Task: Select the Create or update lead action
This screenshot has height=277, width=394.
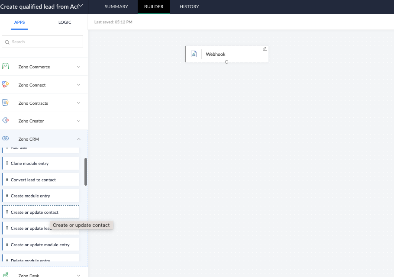Action: [x=41, y=228]
